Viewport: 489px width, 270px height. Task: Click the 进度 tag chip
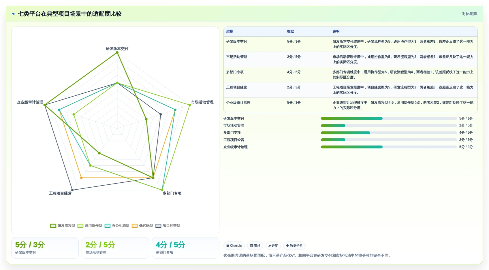(273, 246)
